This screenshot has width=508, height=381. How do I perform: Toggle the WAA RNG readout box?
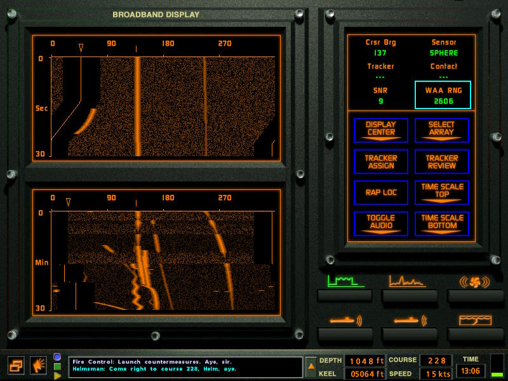click(442, 95)
